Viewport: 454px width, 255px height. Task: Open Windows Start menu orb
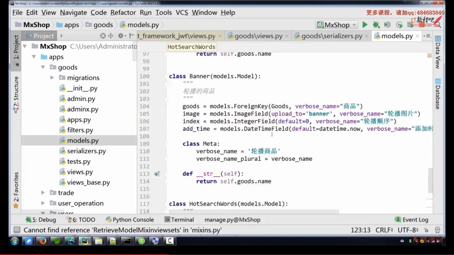pos(15,241)
